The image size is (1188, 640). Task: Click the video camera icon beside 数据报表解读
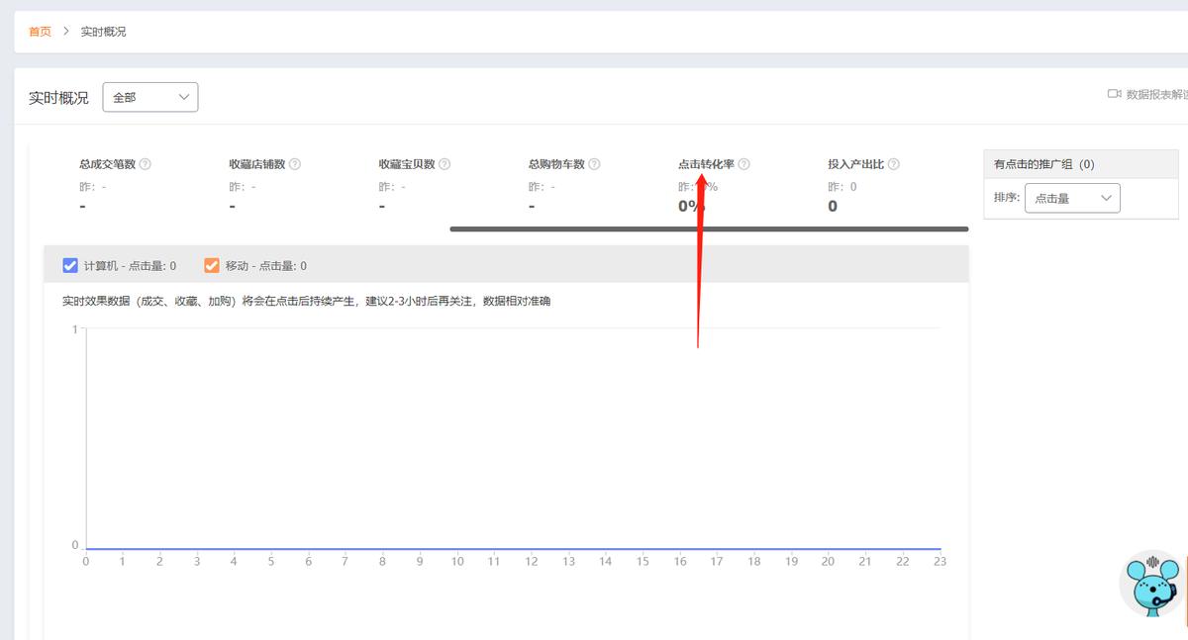tap(1113, 92)
